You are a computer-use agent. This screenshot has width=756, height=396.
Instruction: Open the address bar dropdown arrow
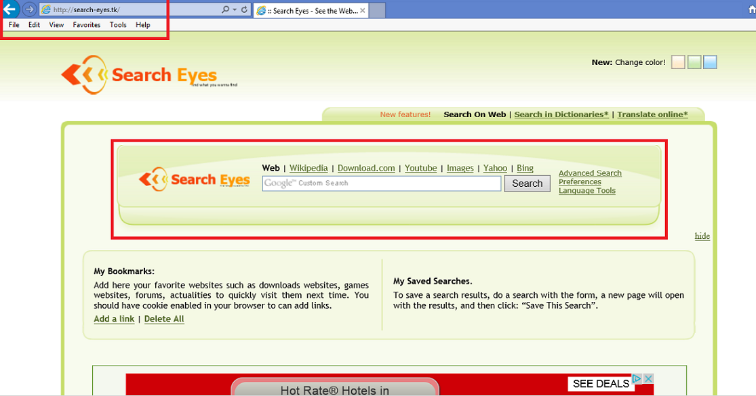click(x=235, y=9)
